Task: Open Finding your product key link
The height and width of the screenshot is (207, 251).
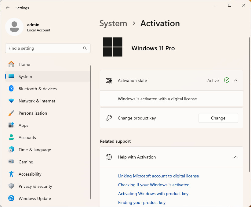Action: pos(142,202)
